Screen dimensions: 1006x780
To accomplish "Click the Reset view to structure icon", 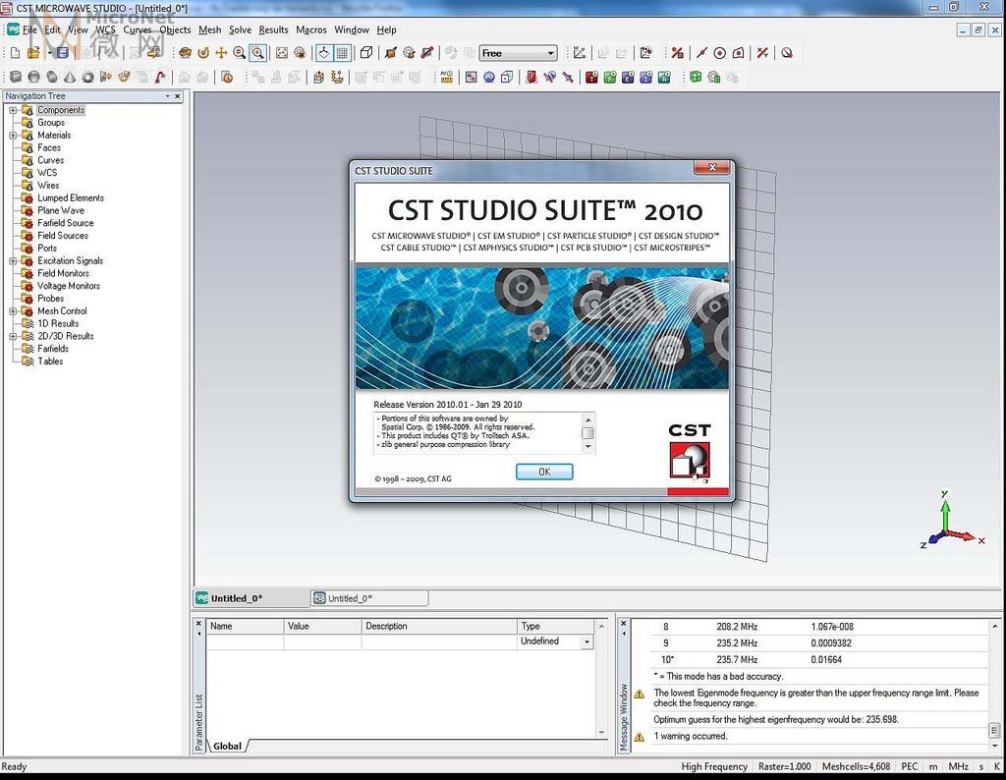I will [282, 53].
